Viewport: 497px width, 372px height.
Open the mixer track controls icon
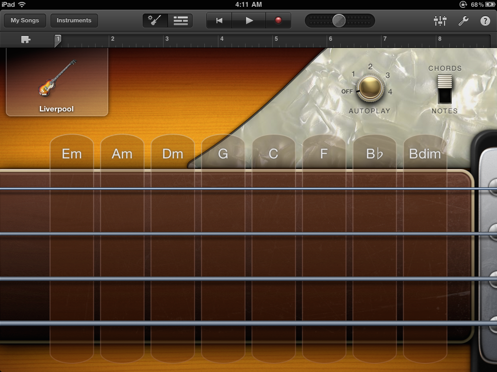pyautogui.click(x=440, y=20)
